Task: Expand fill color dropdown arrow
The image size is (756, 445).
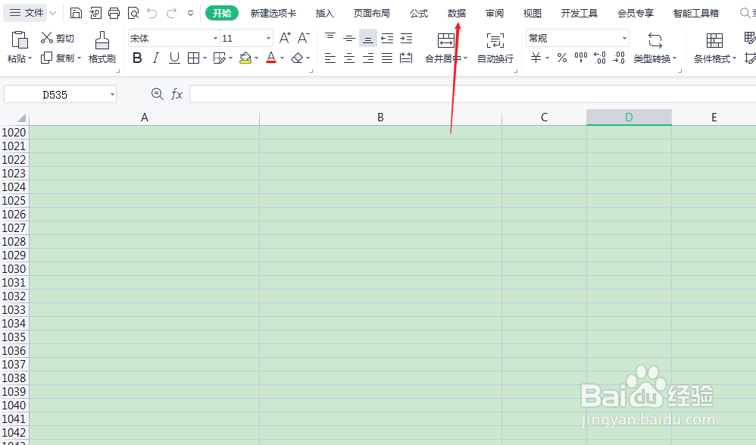Action: (x=256, y=58)
